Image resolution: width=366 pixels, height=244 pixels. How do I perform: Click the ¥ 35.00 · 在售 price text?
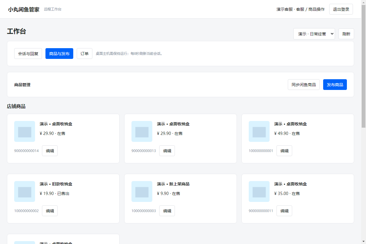coord(287,194)
